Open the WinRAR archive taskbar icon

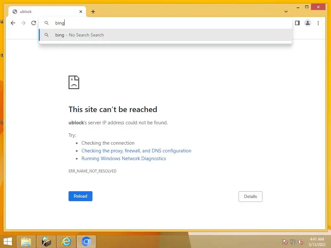[46, 242]
